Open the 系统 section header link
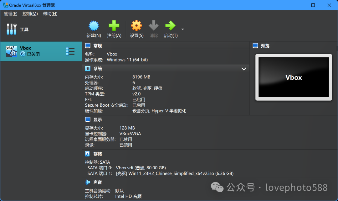Screen dimensions: 338x201 point(97,69)
